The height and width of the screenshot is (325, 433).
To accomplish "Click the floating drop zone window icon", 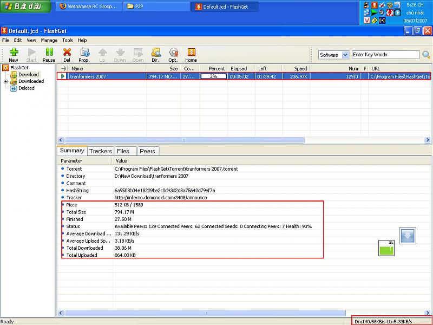I will pos(407,236).
